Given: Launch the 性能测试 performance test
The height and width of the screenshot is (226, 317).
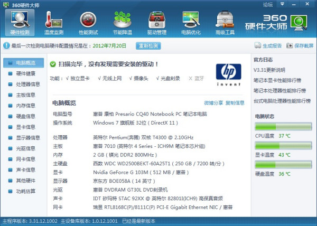Looking at the screenshot, I should (x=88, y=23).
